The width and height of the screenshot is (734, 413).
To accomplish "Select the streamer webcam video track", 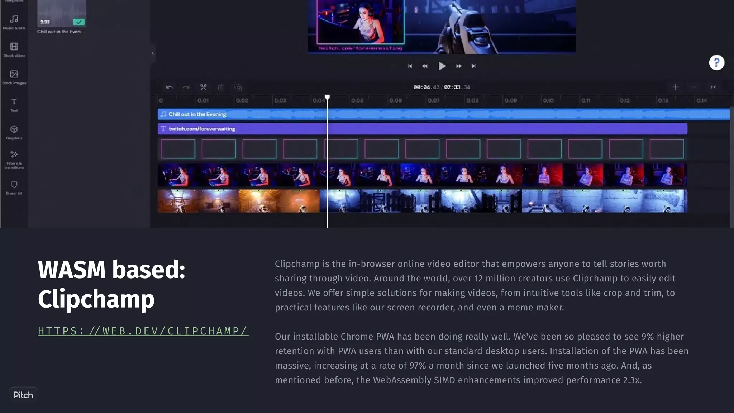I will pyautogui.click(x=423, y=175).
